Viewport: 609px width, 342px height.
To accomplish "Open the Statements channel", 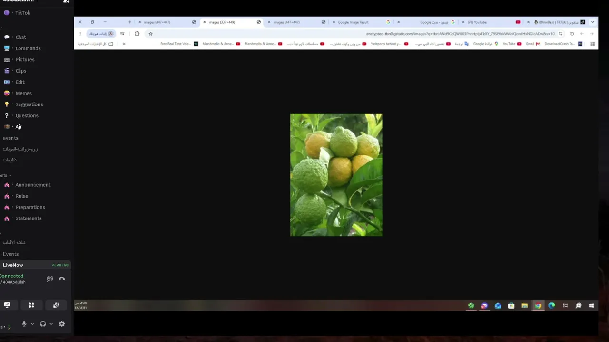I will click(x=29, y=218).
